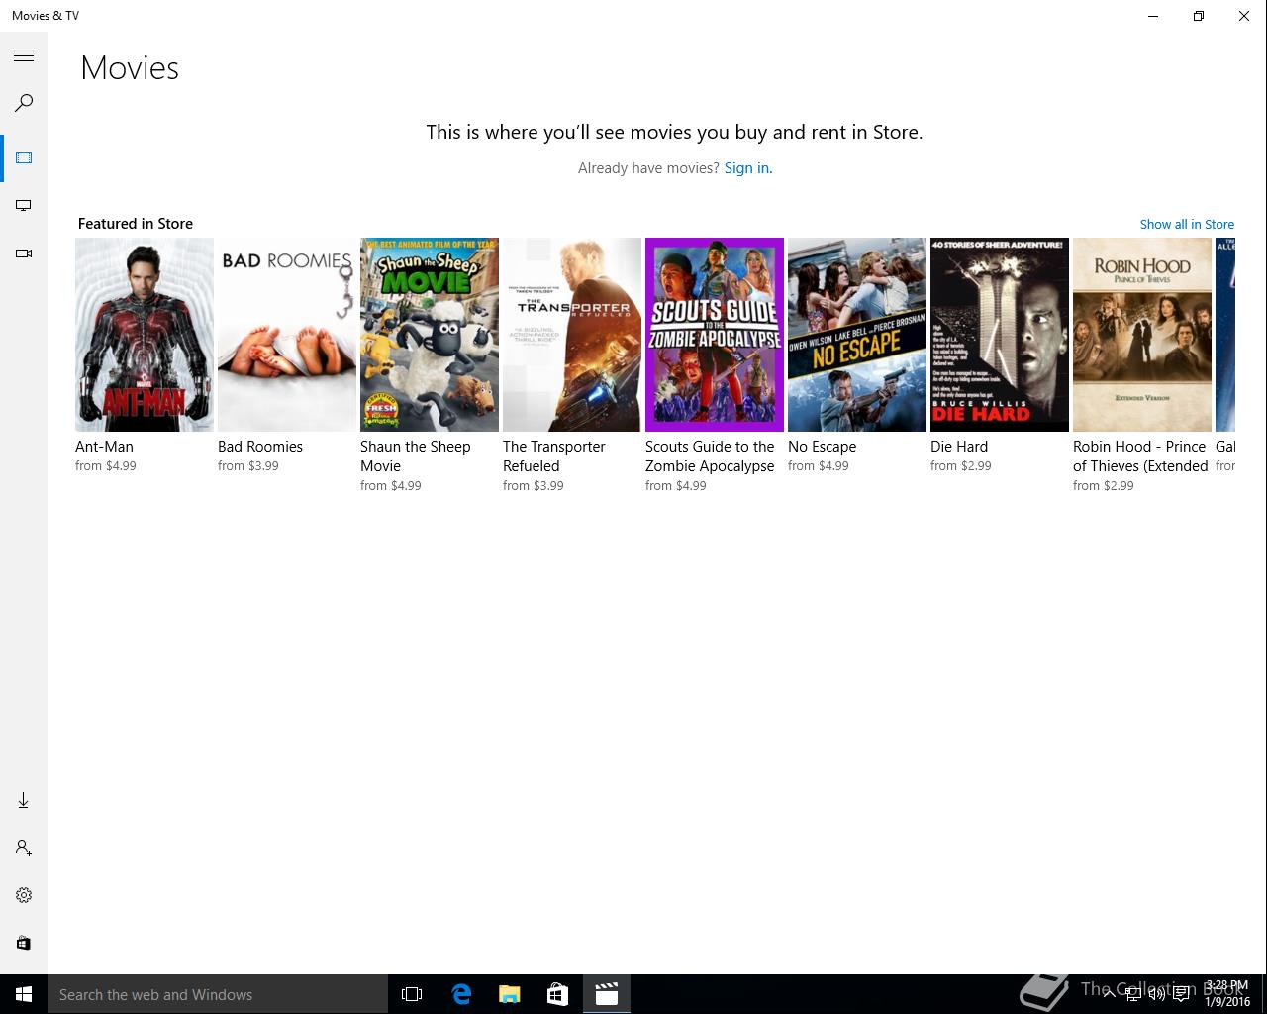Image resolution: width=1267 pixels, height=1014 pixels.
Task: Click the Robin Hood - Prince of Thieves title
Action: coord(1140,456)
